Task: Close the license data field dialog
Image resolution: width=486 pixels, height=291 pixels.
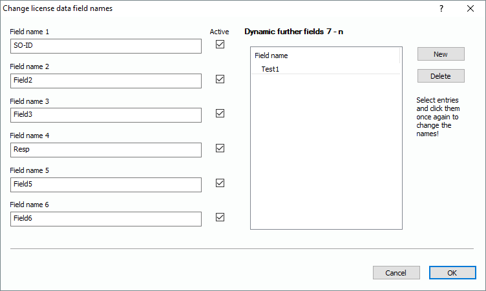Action: coord(470,8)
